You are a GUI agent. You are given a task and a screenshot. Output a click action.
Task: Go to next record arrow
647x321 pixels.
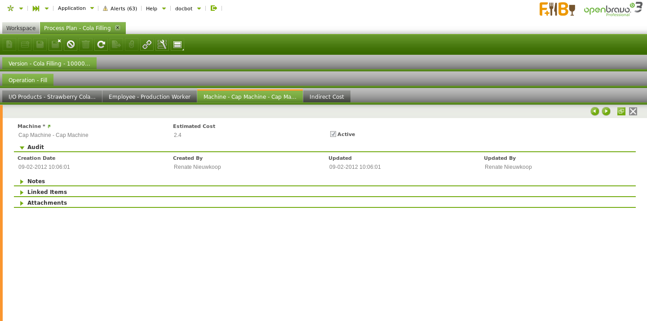click(x=606, y=111)
